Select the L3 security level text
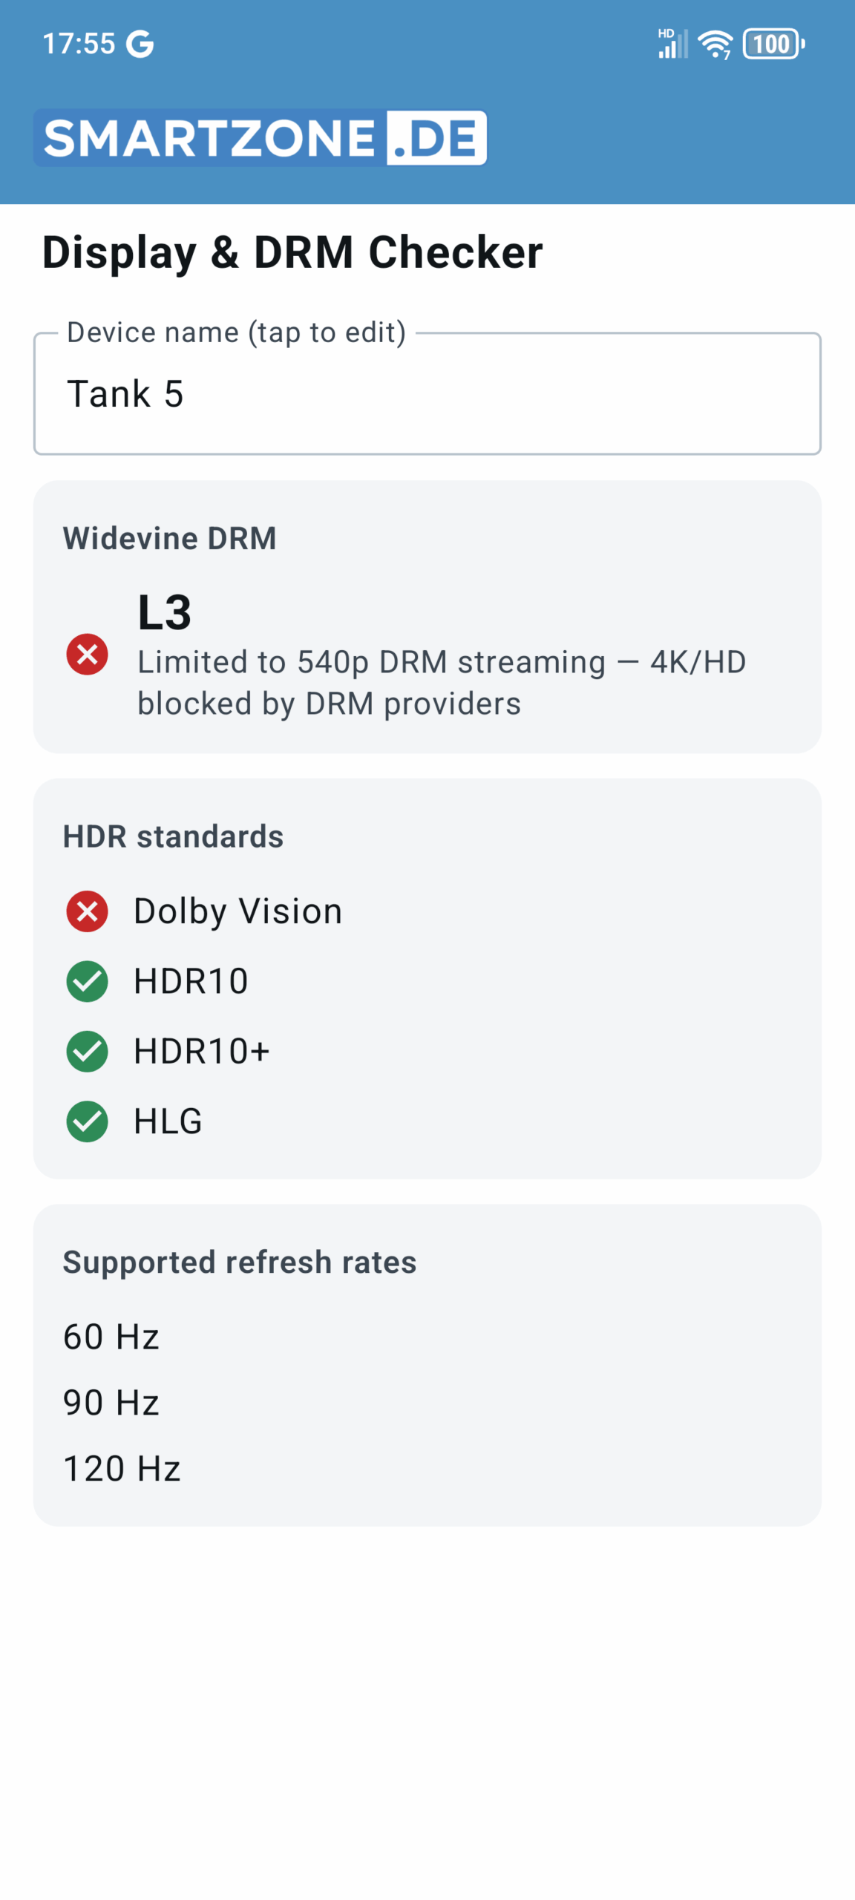This screenshot has width=855, height=1900. coord(165,612)
